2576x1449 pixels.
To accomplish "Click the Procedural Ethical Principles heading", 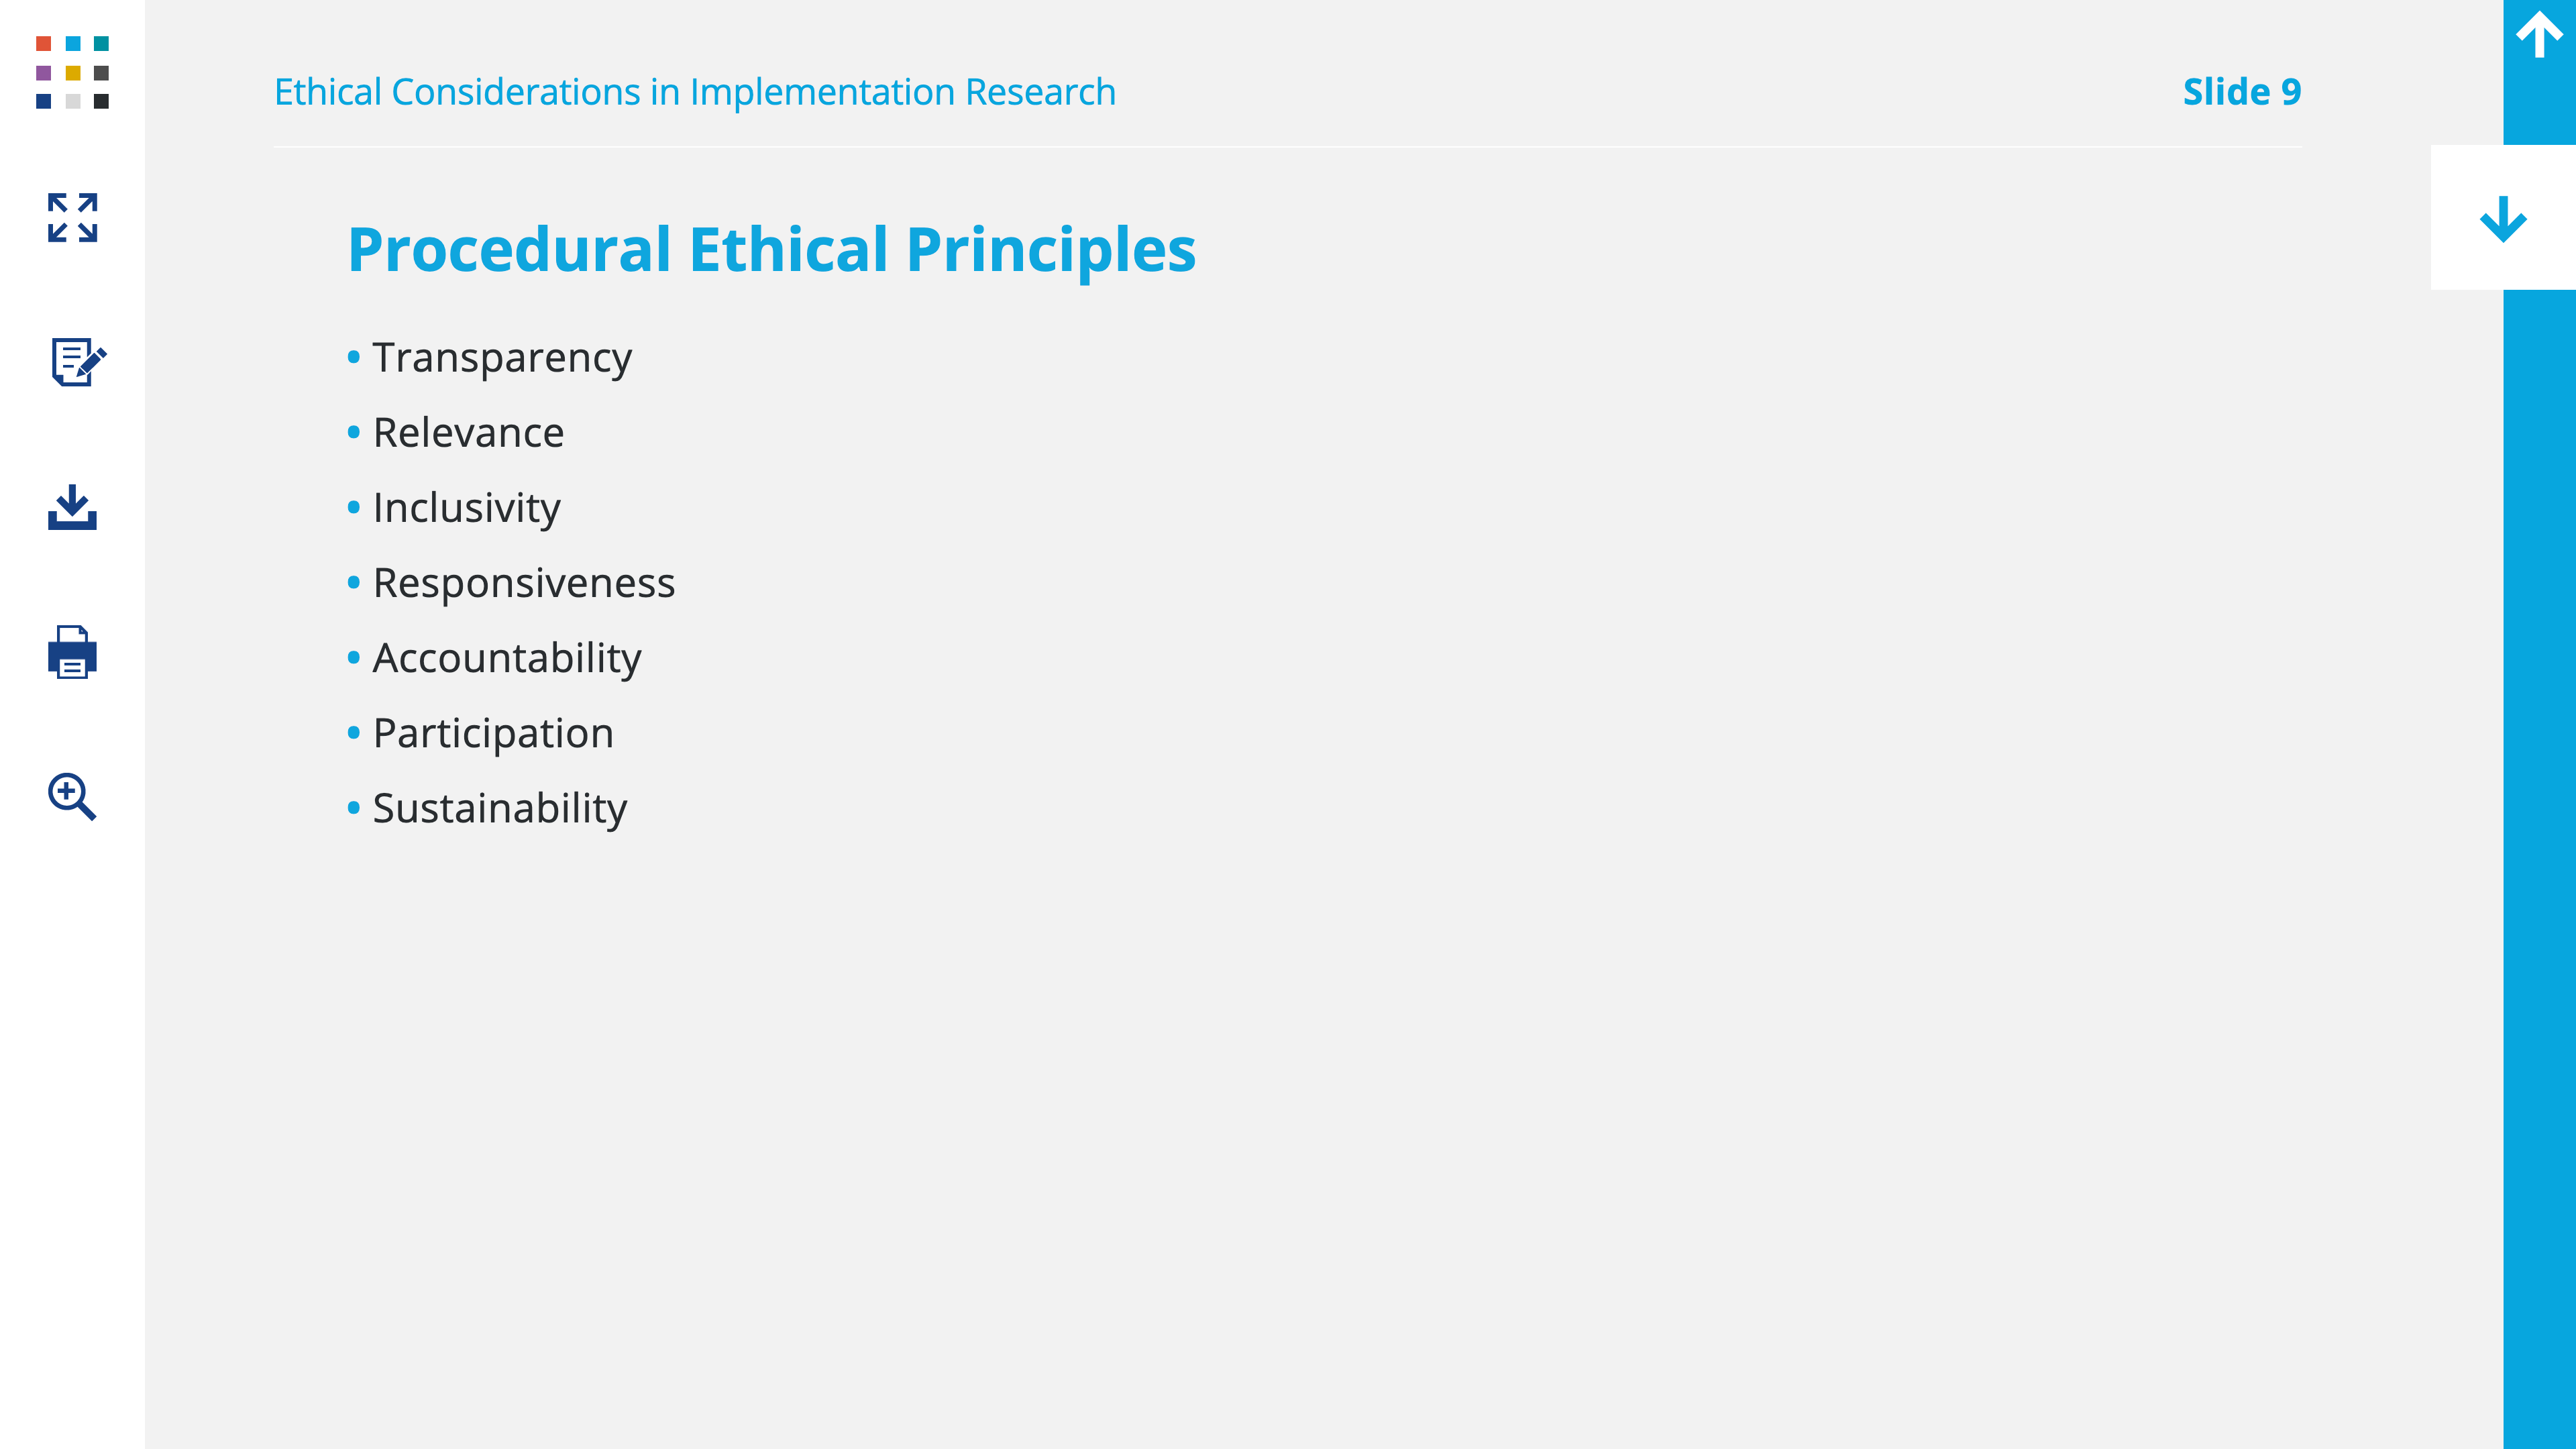I will (x=771, y=250).
